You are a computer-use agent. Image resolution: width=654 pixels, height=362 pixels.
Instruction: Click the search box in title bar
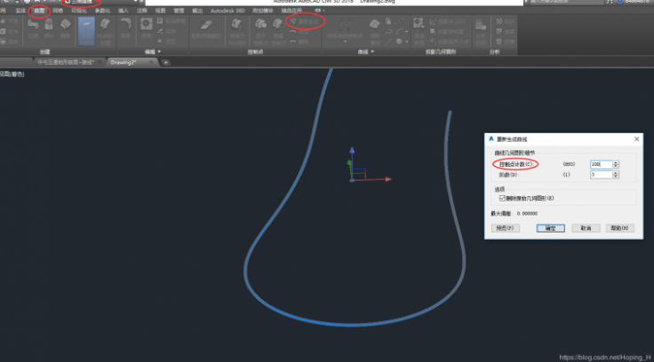click(x=566, y=2)
